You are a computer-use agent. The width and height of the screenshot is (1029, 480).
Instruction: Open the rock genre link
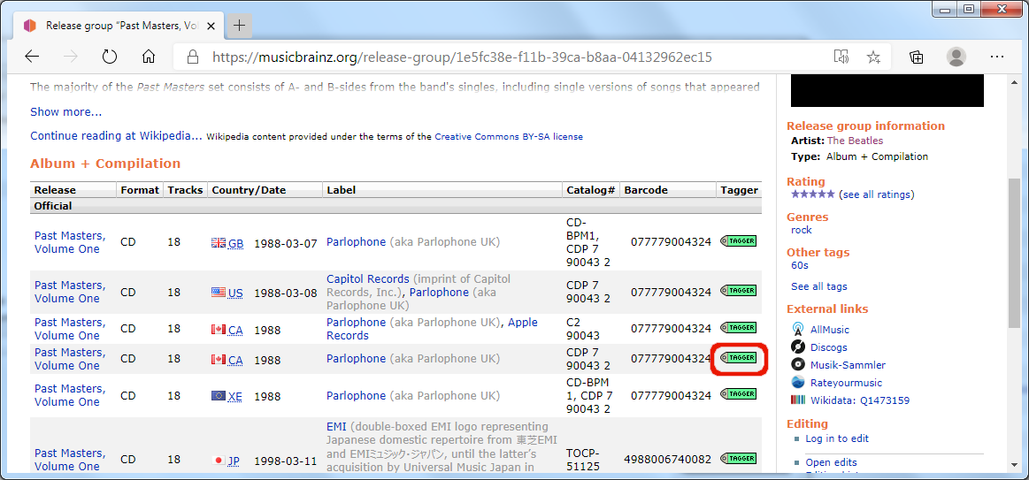coord(802,230)
